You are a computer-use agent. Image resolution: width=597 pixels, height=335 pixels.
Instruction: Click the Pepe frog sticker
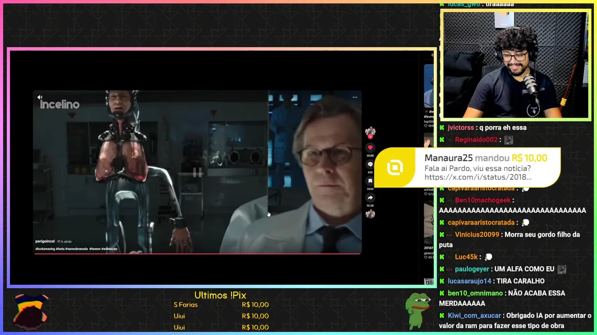(x=418, y=310)
